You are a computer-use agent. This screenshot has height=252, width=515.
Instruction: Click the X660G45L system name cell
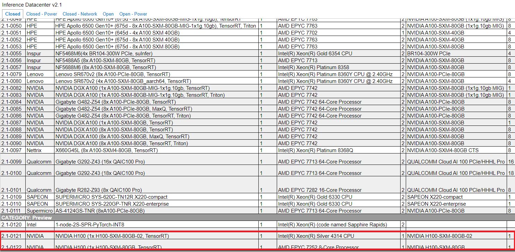pos(106,150)
